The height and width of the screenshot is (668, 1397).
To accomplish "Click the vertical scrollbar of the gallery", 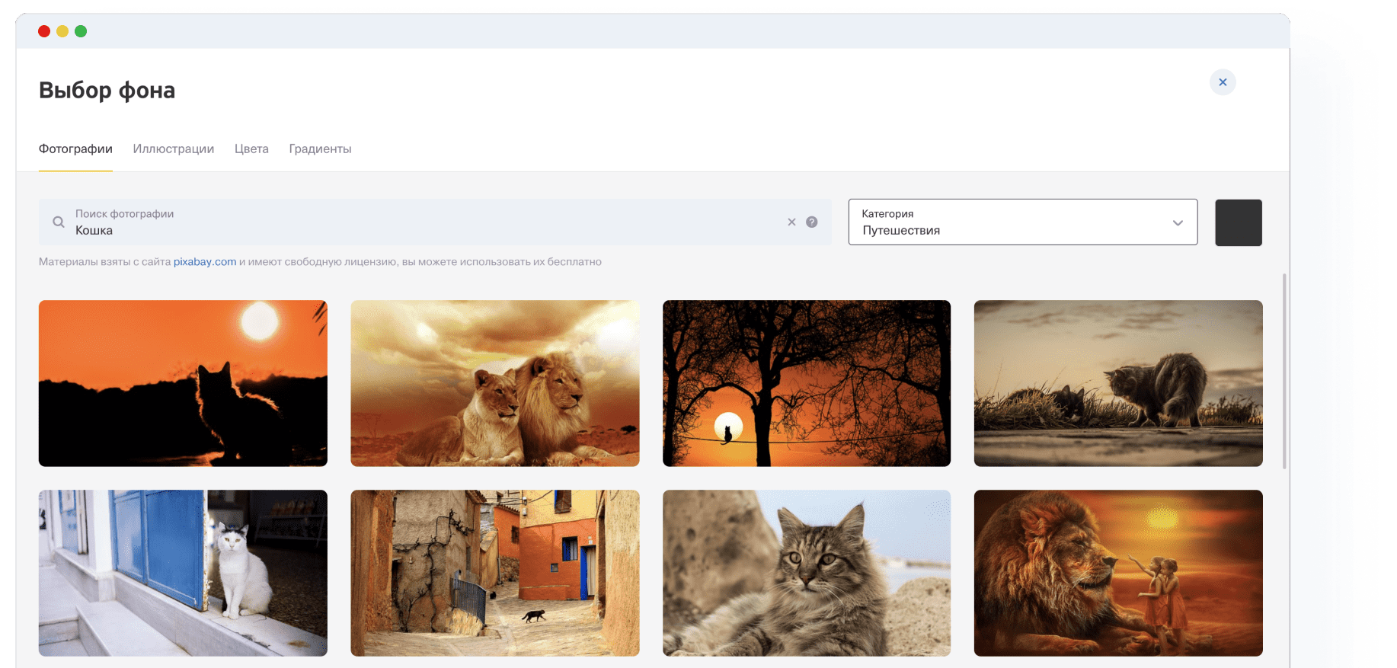I will (x=1284, y=371).
